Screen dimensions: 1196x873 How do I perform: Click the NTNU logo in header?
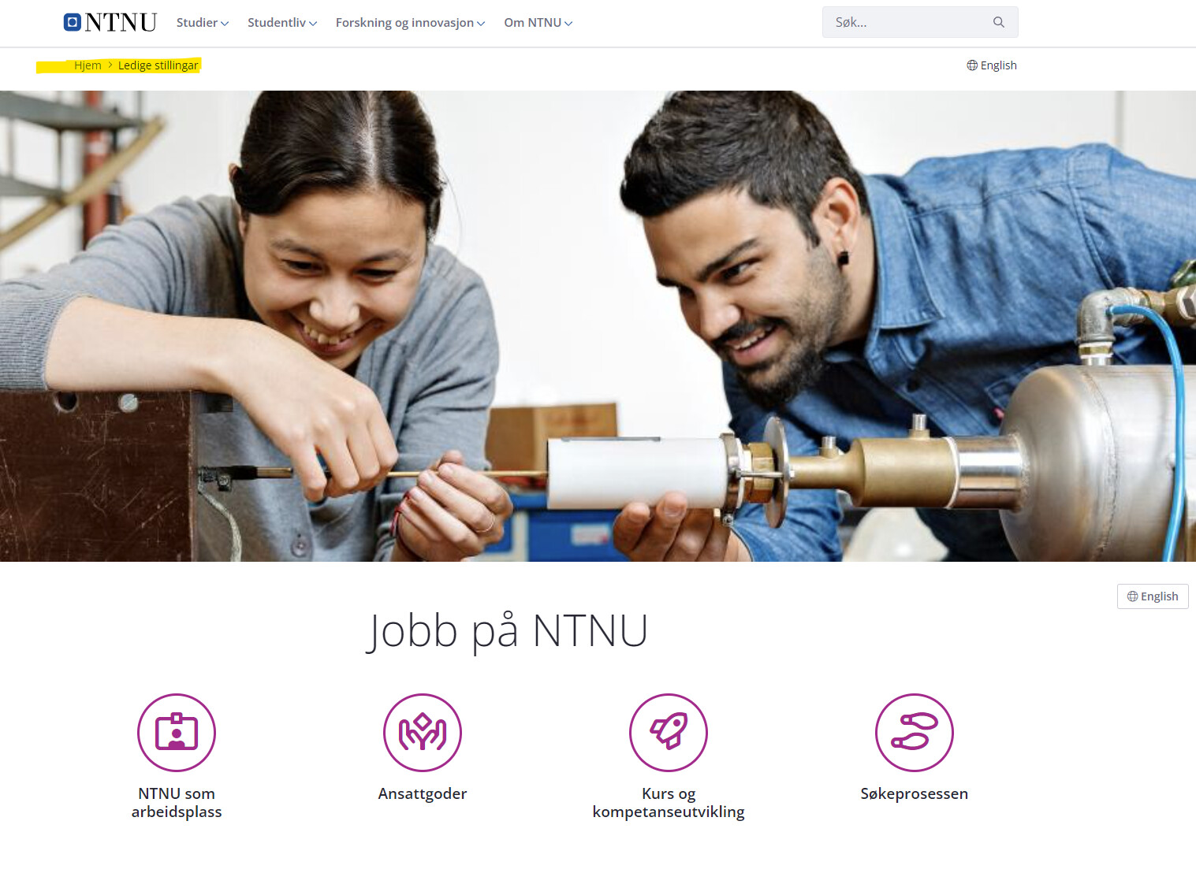[x=110, y=22]
